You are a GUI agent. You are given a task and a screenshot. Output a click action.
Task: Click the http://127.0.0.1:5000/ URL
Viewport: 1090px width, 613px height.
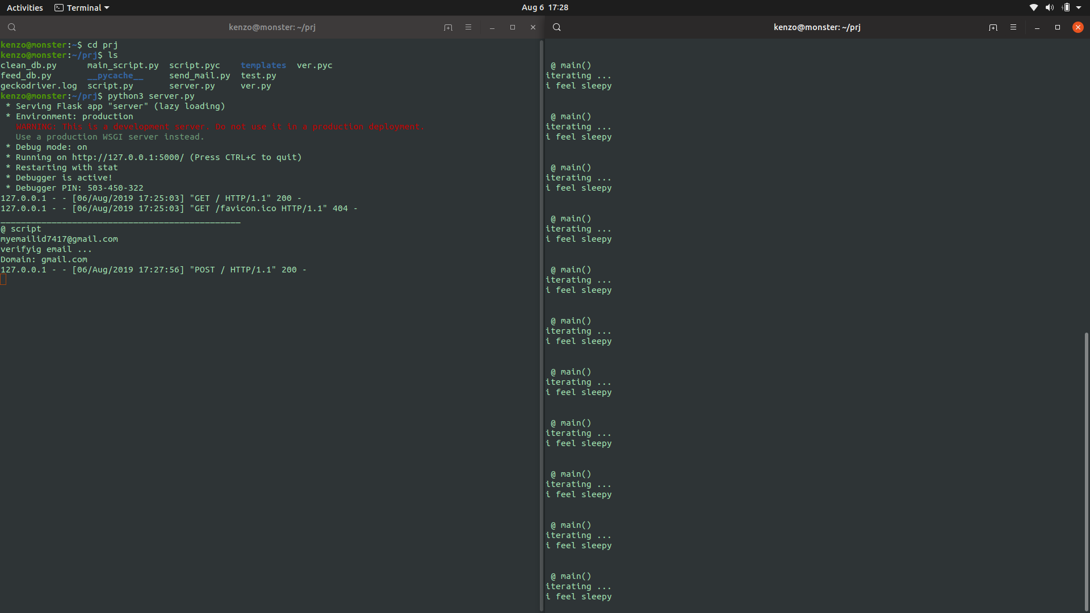pos(128,157)
